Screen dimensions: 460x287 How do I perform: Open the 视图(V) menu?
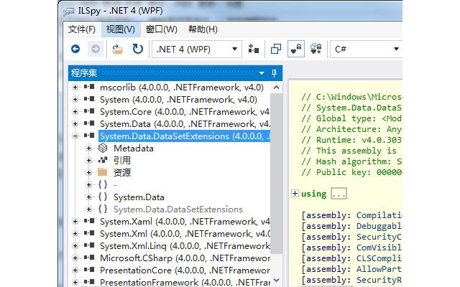point(121,29)
